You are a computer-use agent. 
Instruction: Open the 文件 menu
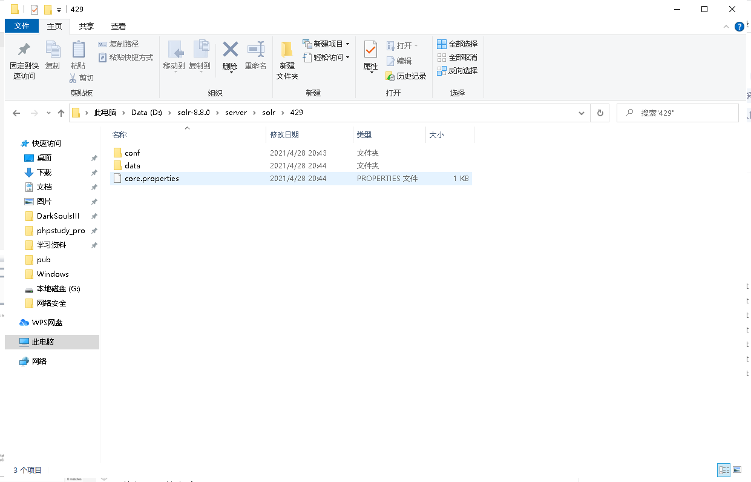(21, 26)
